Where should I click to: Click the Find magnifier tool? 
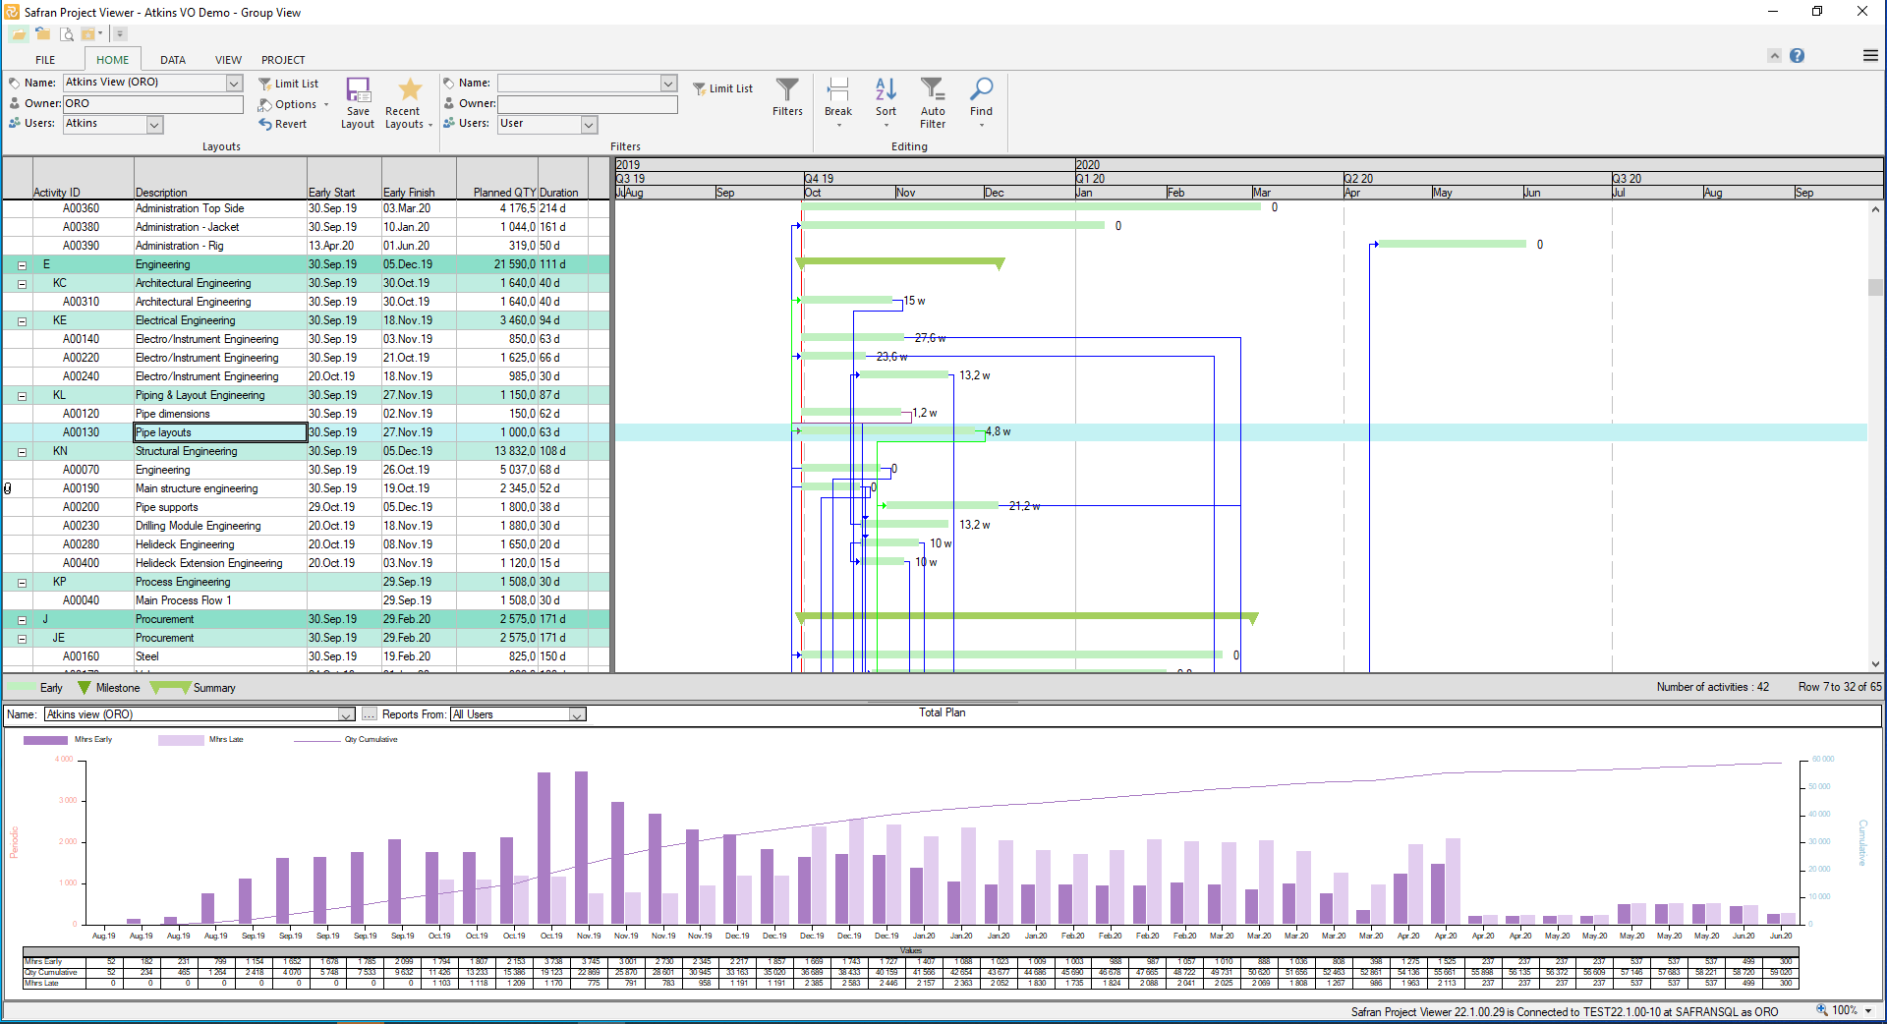tap(981, 93)
